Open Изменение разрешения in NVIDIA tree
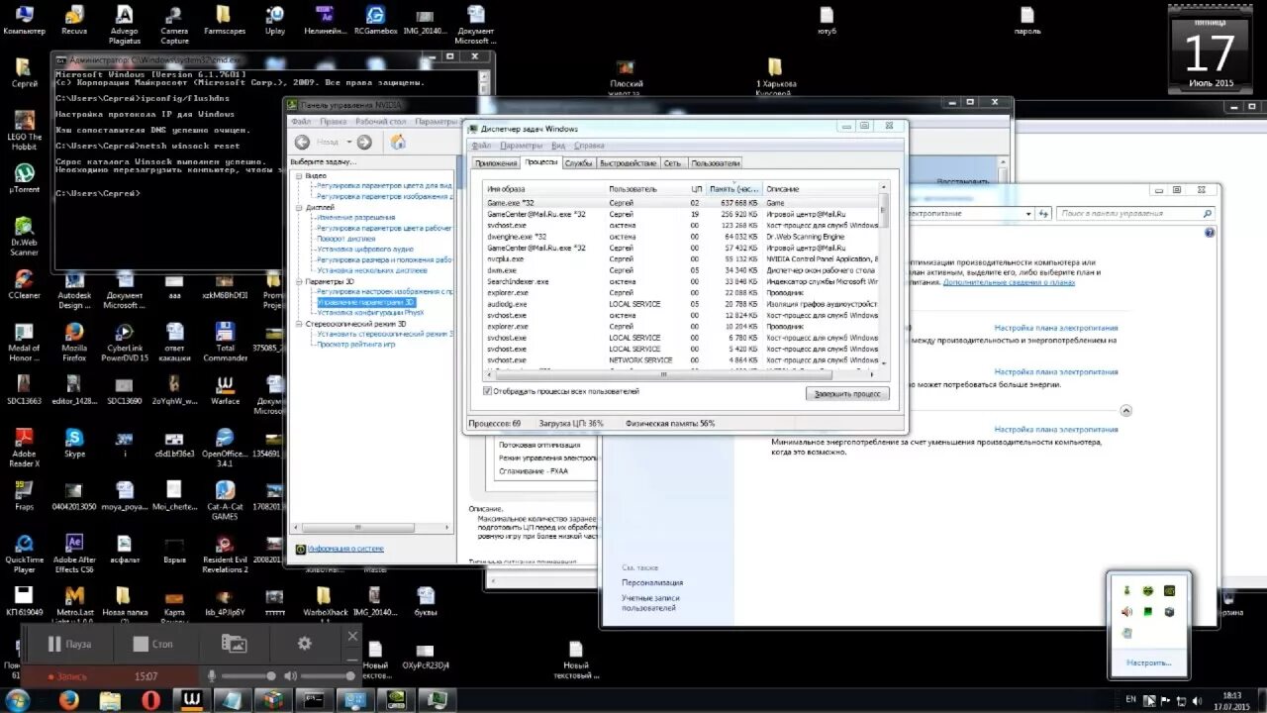Viewport: 1267px width, 713px height. [355, 217]
